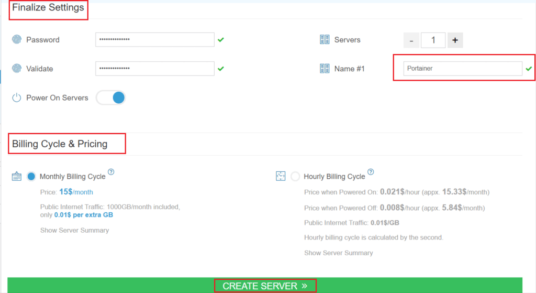Click the Power On Servers label
536x293 pixels.
pyautogui.click(x=57, y=98)
